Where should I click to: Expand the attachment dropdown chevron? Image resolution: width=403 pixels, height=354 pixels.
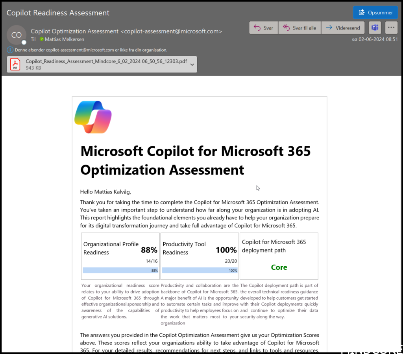click(192, 65)
